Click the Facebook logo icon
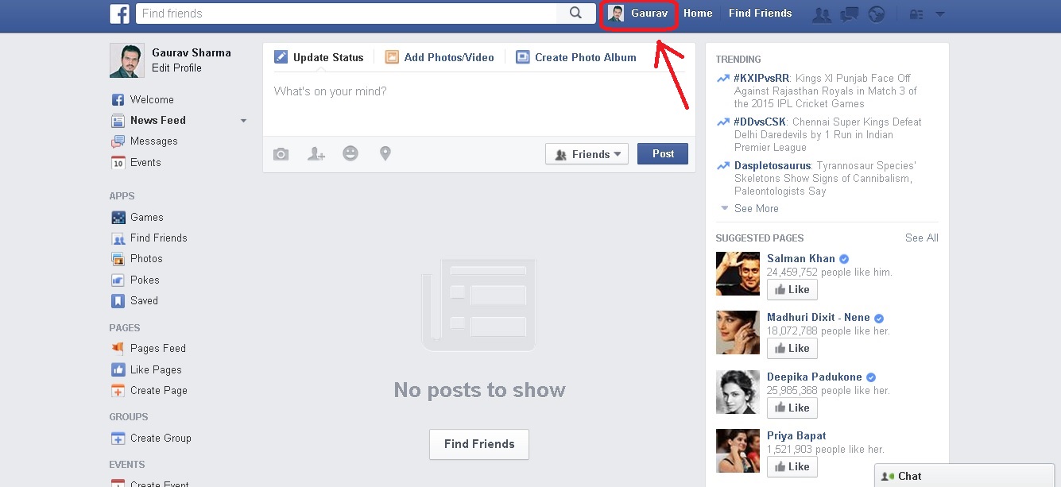Screen dimensions: 1061x487 pyautogui.click(x=120, y=13)
